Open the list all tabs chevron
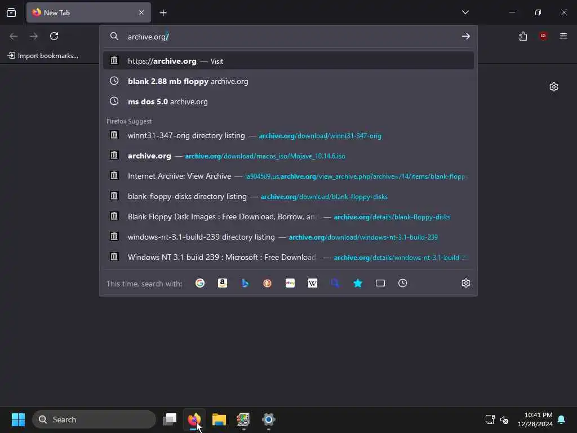 [x=465, y=12]
